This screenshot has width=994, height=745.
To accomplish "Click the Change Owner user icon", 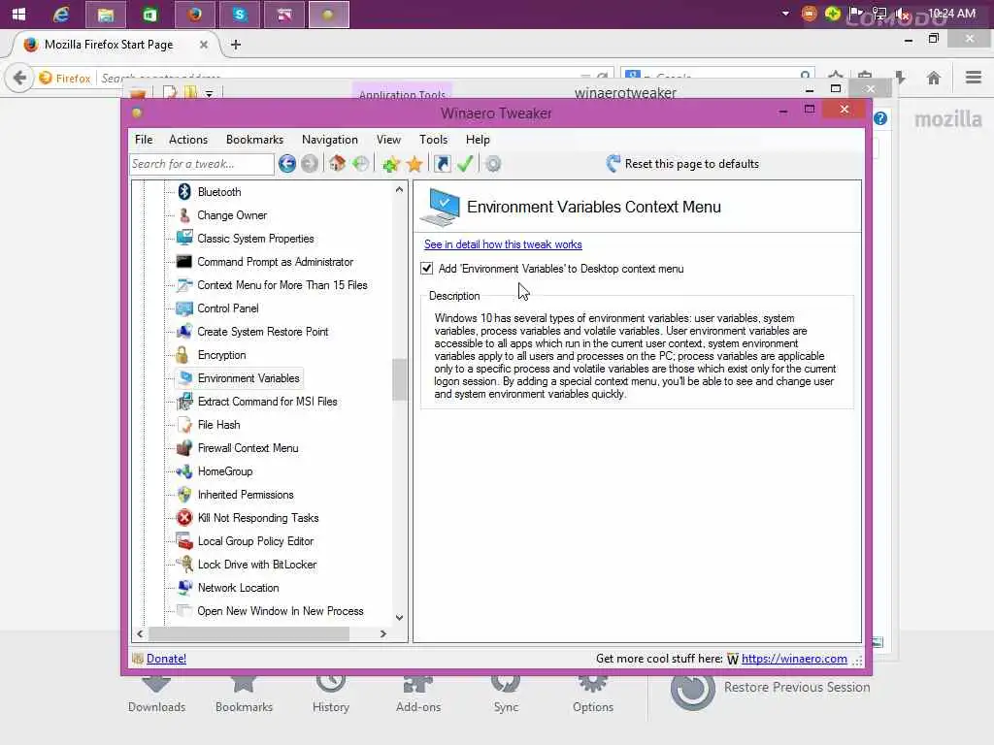I will pos(184,214).
